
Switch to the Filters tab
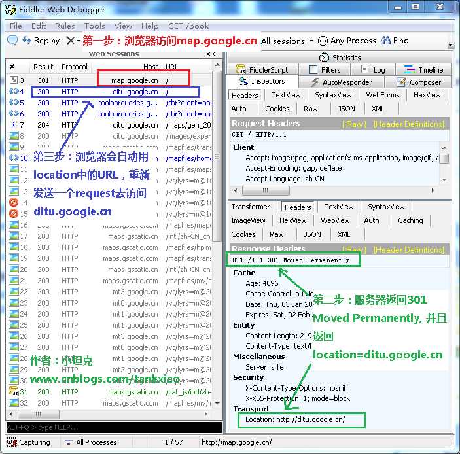click(325, 70)
